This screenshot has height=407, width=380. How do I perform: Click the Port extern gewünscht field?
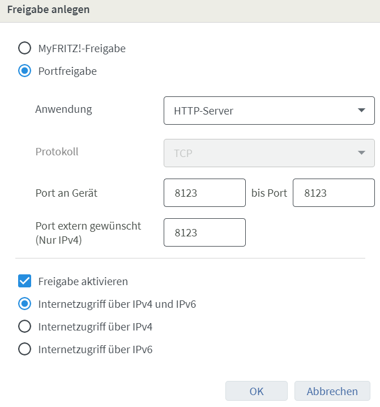[x=204, y=232]
